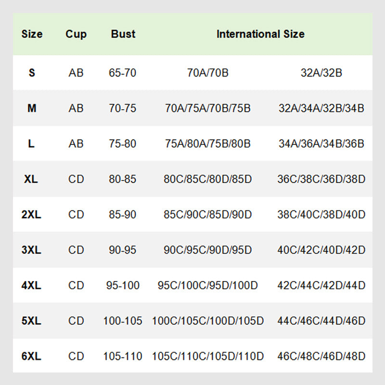Click the 95-100 bust cell
This screenshot has height=385, width=385.
pyautogui.click(x=123, y=285)
